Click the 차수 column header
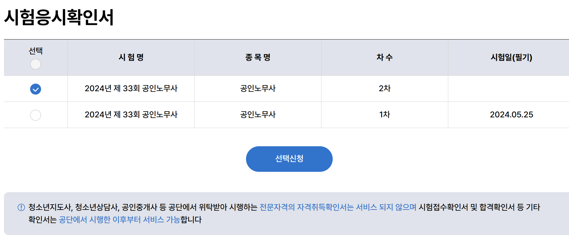 coord(385,57)
